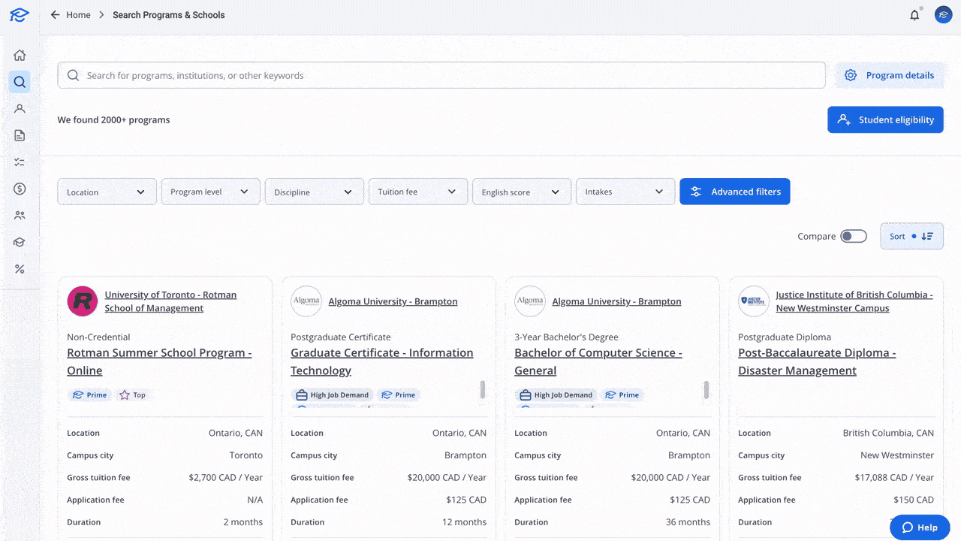This screenshot has width=961, height=541.
Task: Open the profile person icon in the sidebar
Action: [x=20, y=108]
